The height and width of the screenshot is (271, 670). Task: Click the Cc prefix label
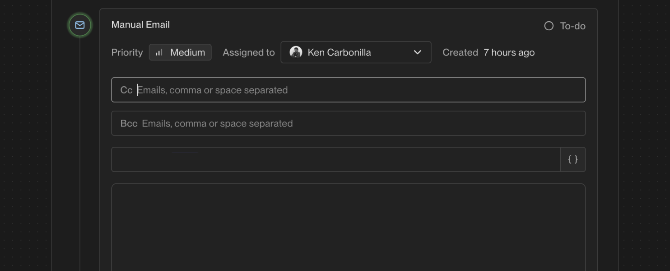[x=126, y=90]
